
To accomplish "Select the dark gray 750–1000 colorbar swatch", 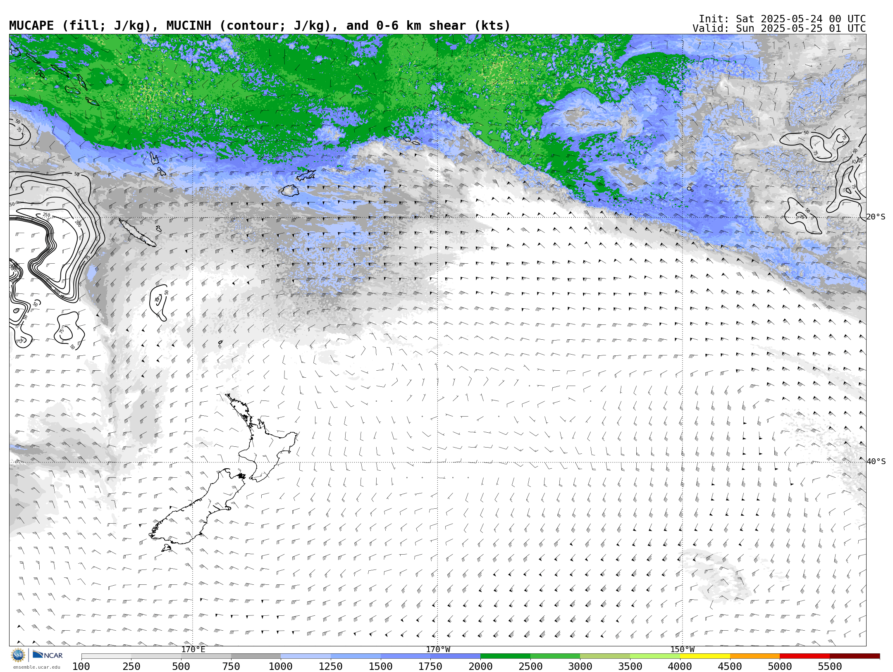I will tap(256, 656).
